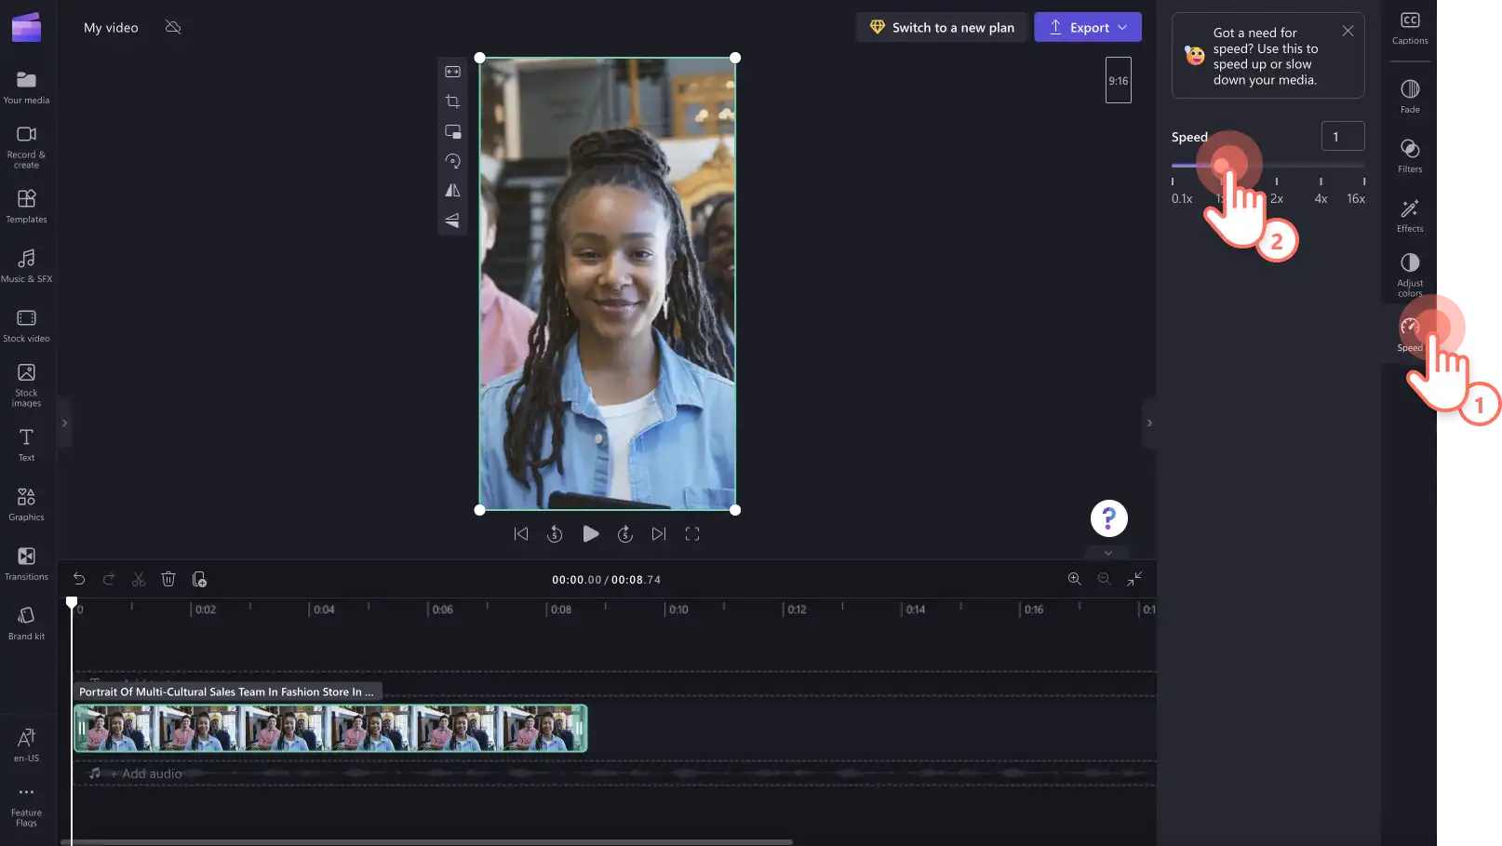Open the Graphics panel

click(26, 504)
